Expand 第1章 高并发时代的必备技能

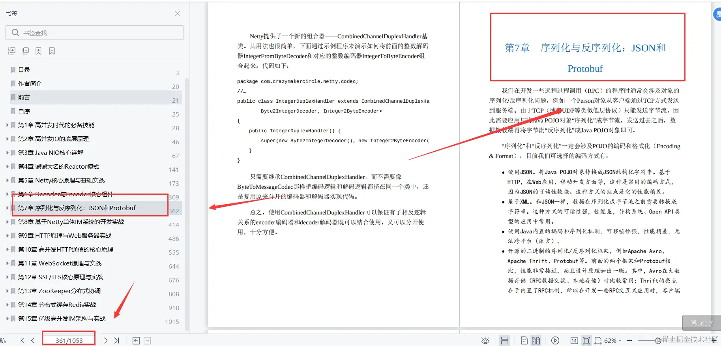7,125
